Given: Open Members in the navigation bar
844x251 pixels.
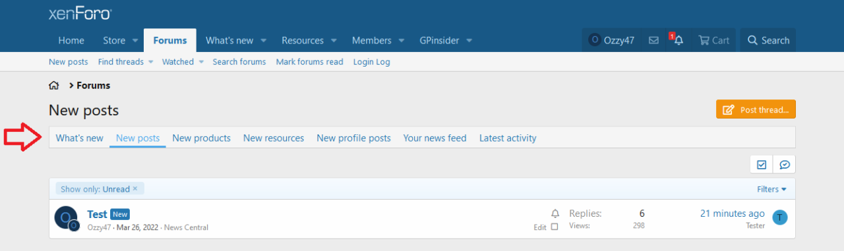Looking at the screenshot, I should 372,40.
